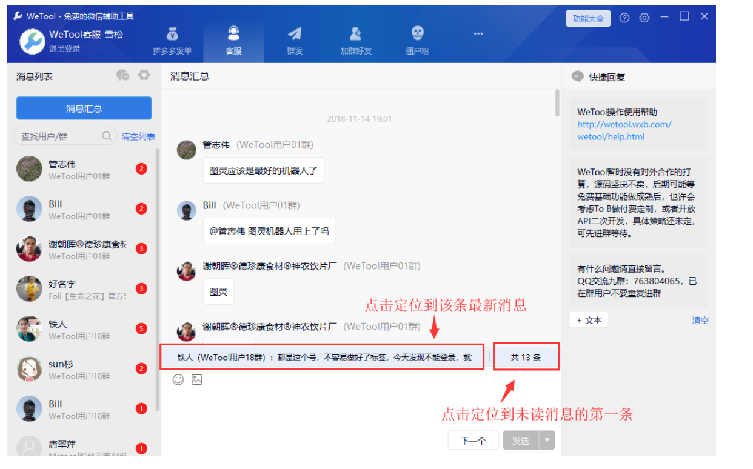Screen dimensions: 753x469
Task: Click unread badge 5 on 铁人
Action: point(141,329)
